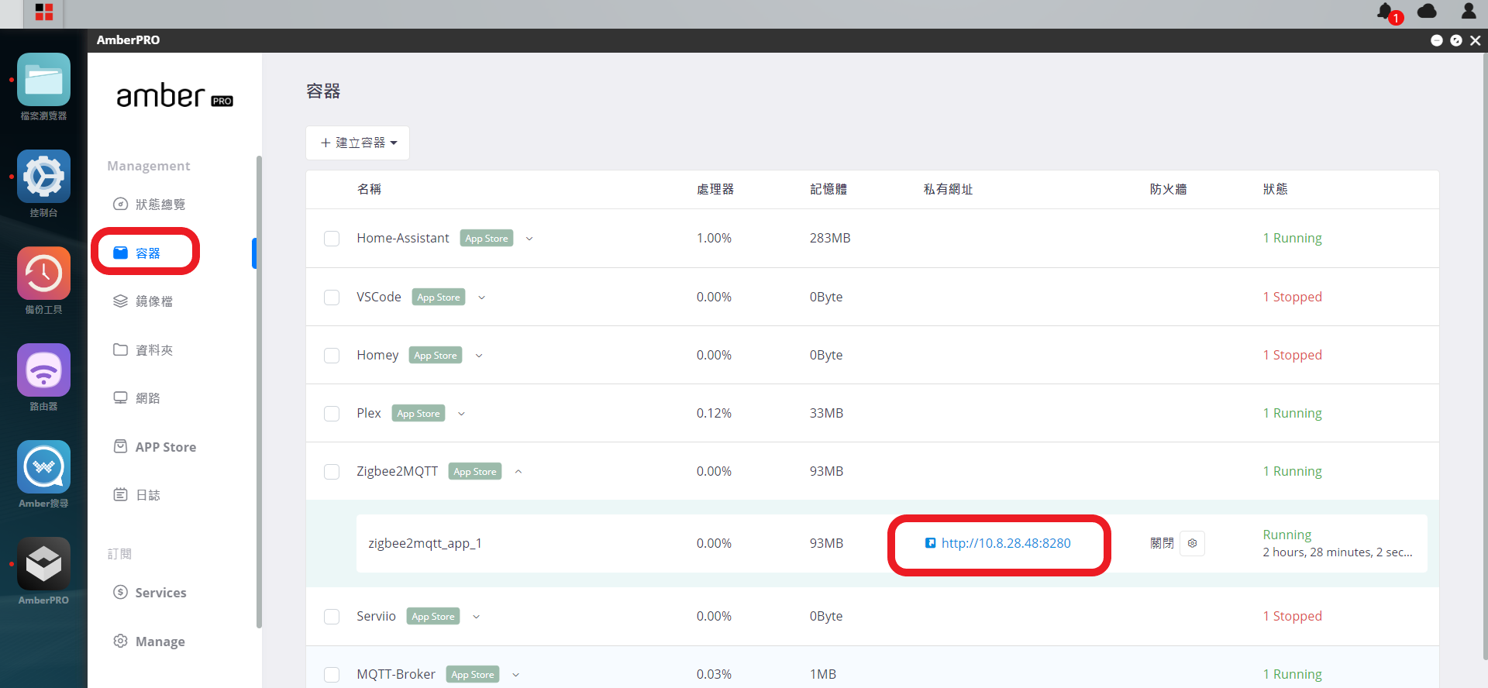
Task: Click the App Store tag beside VSCode
Action: click(x=439, y=298)
